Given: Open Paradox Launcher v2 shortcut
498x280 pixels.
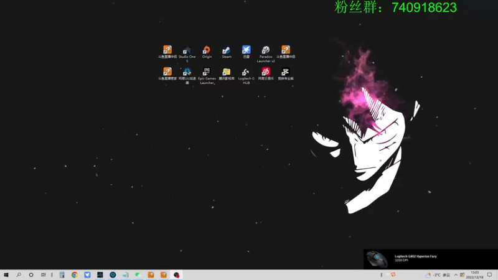Looking at the screenshot, I should click(x=266, y=54).
